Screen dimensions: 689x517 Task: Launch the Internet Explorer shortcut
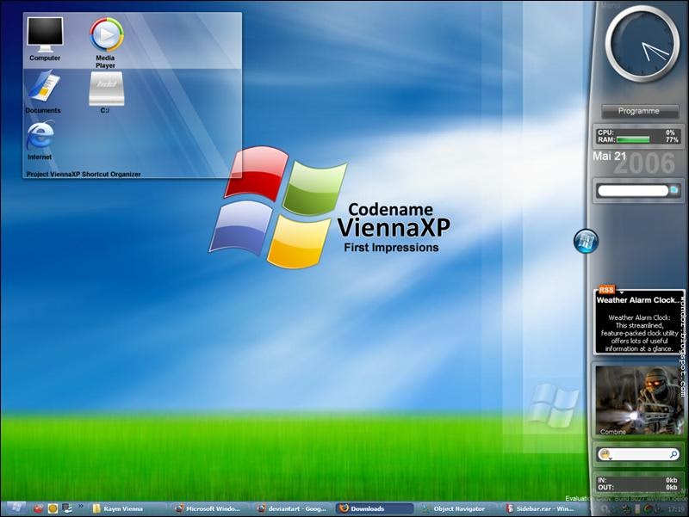(x=40, y=140)
